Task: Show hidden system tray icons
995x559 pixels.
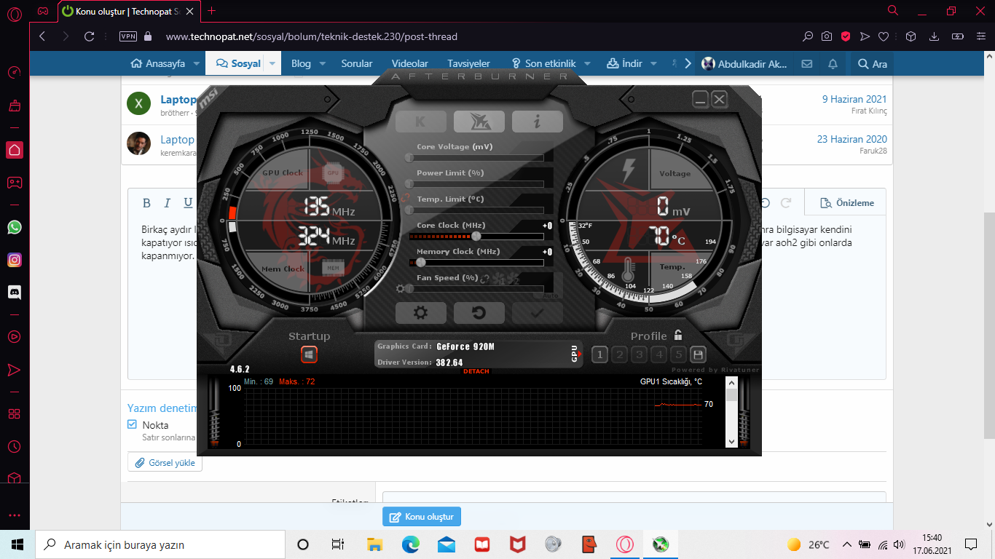Action: [846, 544]
